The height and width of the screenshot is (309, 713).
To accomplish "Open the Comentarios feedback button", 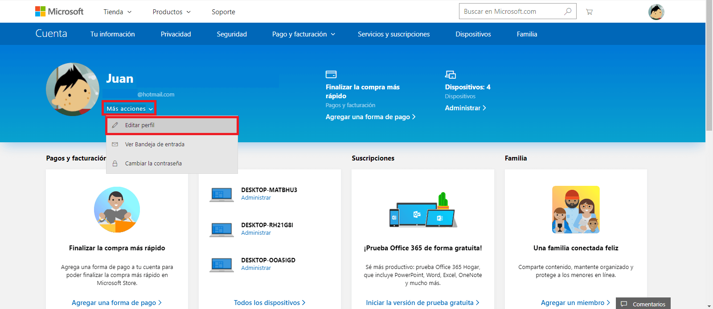I will click(643, 304).
